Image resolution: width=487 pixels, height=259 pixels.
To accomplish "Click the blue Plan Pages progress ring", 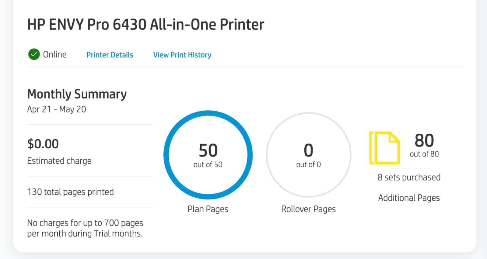I will pos(166,155).
